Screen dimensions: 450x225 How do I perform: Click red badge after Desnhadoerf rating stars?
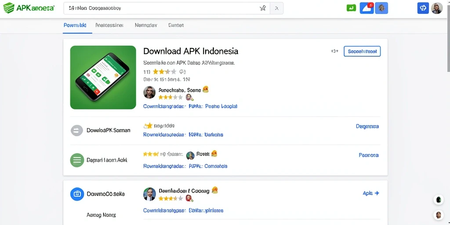click(x=189, y=198)
